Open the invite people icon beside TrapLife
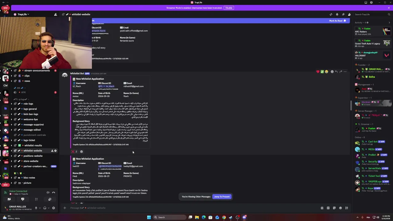This screenshot has width=393, height=221. point(56,14)
